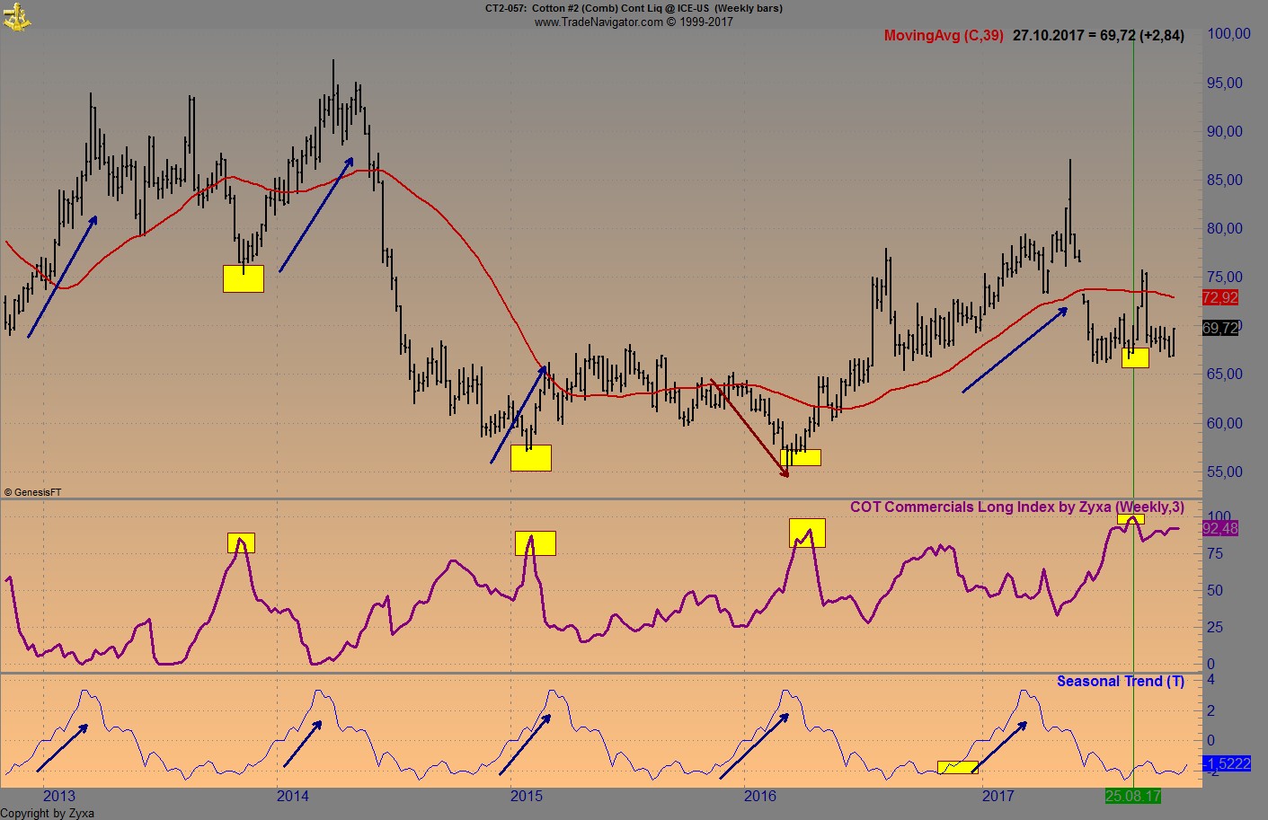Viewport: 1268px width, 820px height.
Task: Select the red 72.92 moving average price tag
Action: [x=1219, y=298]
